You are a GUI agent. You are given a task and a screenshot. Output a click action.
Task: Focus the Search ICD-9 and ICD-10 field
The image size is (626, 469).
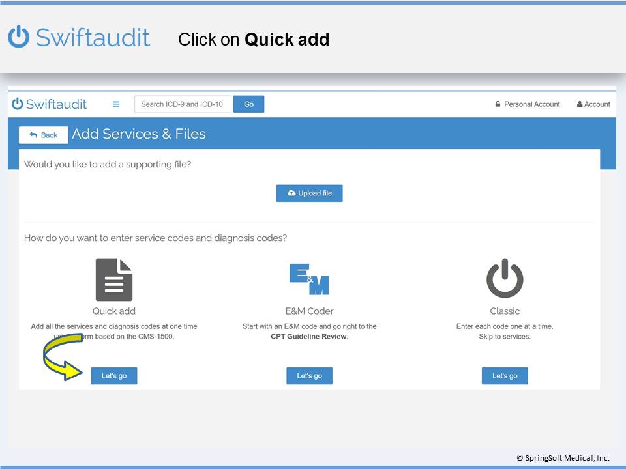(183, 104)
